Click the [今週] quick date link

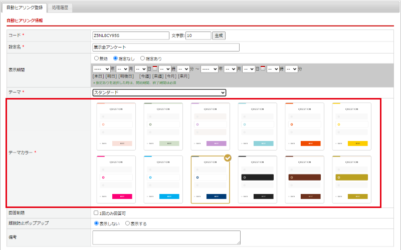(145, 76)
